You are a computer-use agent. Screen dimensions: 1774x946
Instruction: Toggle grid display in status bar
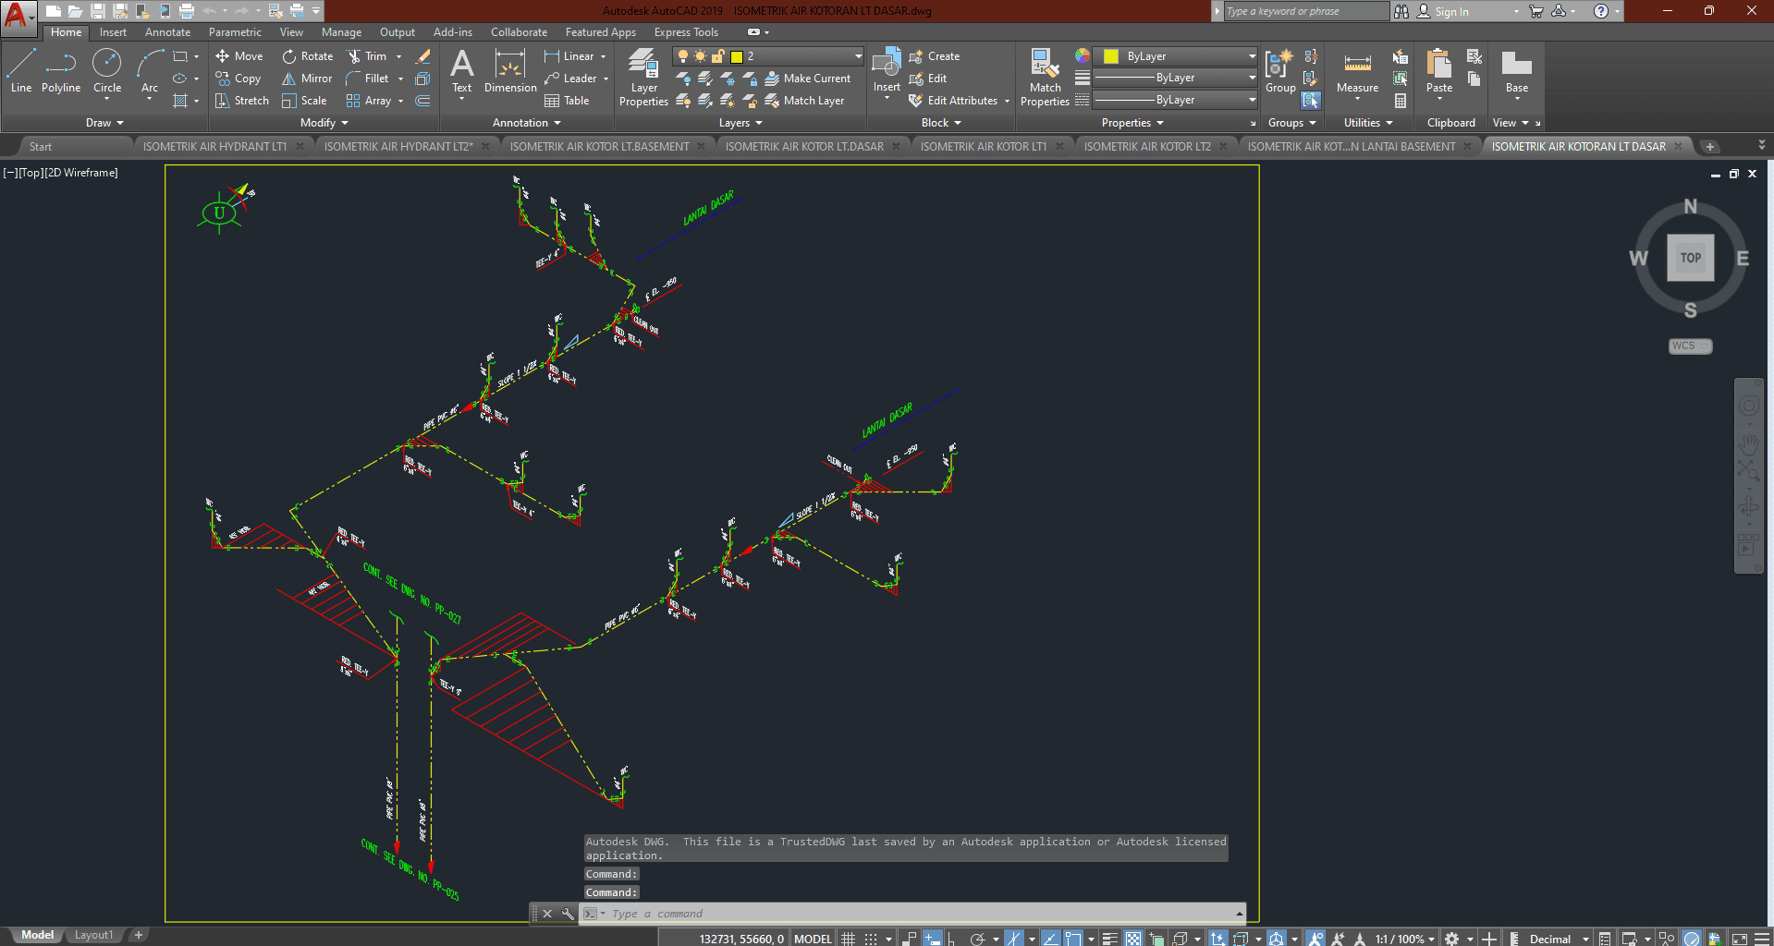848,939
